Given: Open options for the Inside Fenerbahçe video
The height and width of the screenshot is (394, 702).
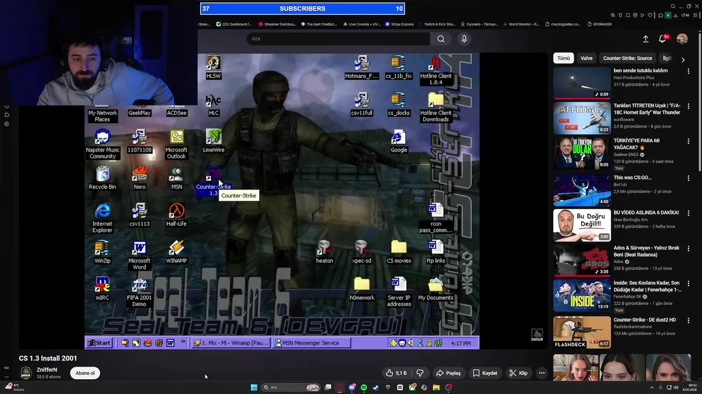Looking at the screenshot, I should tap(688, 283).
